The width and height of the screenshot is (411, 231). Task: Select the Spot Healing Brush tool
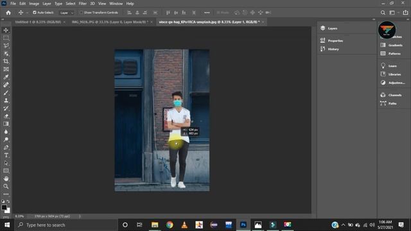pyautogui.click(x=6, y=85)
